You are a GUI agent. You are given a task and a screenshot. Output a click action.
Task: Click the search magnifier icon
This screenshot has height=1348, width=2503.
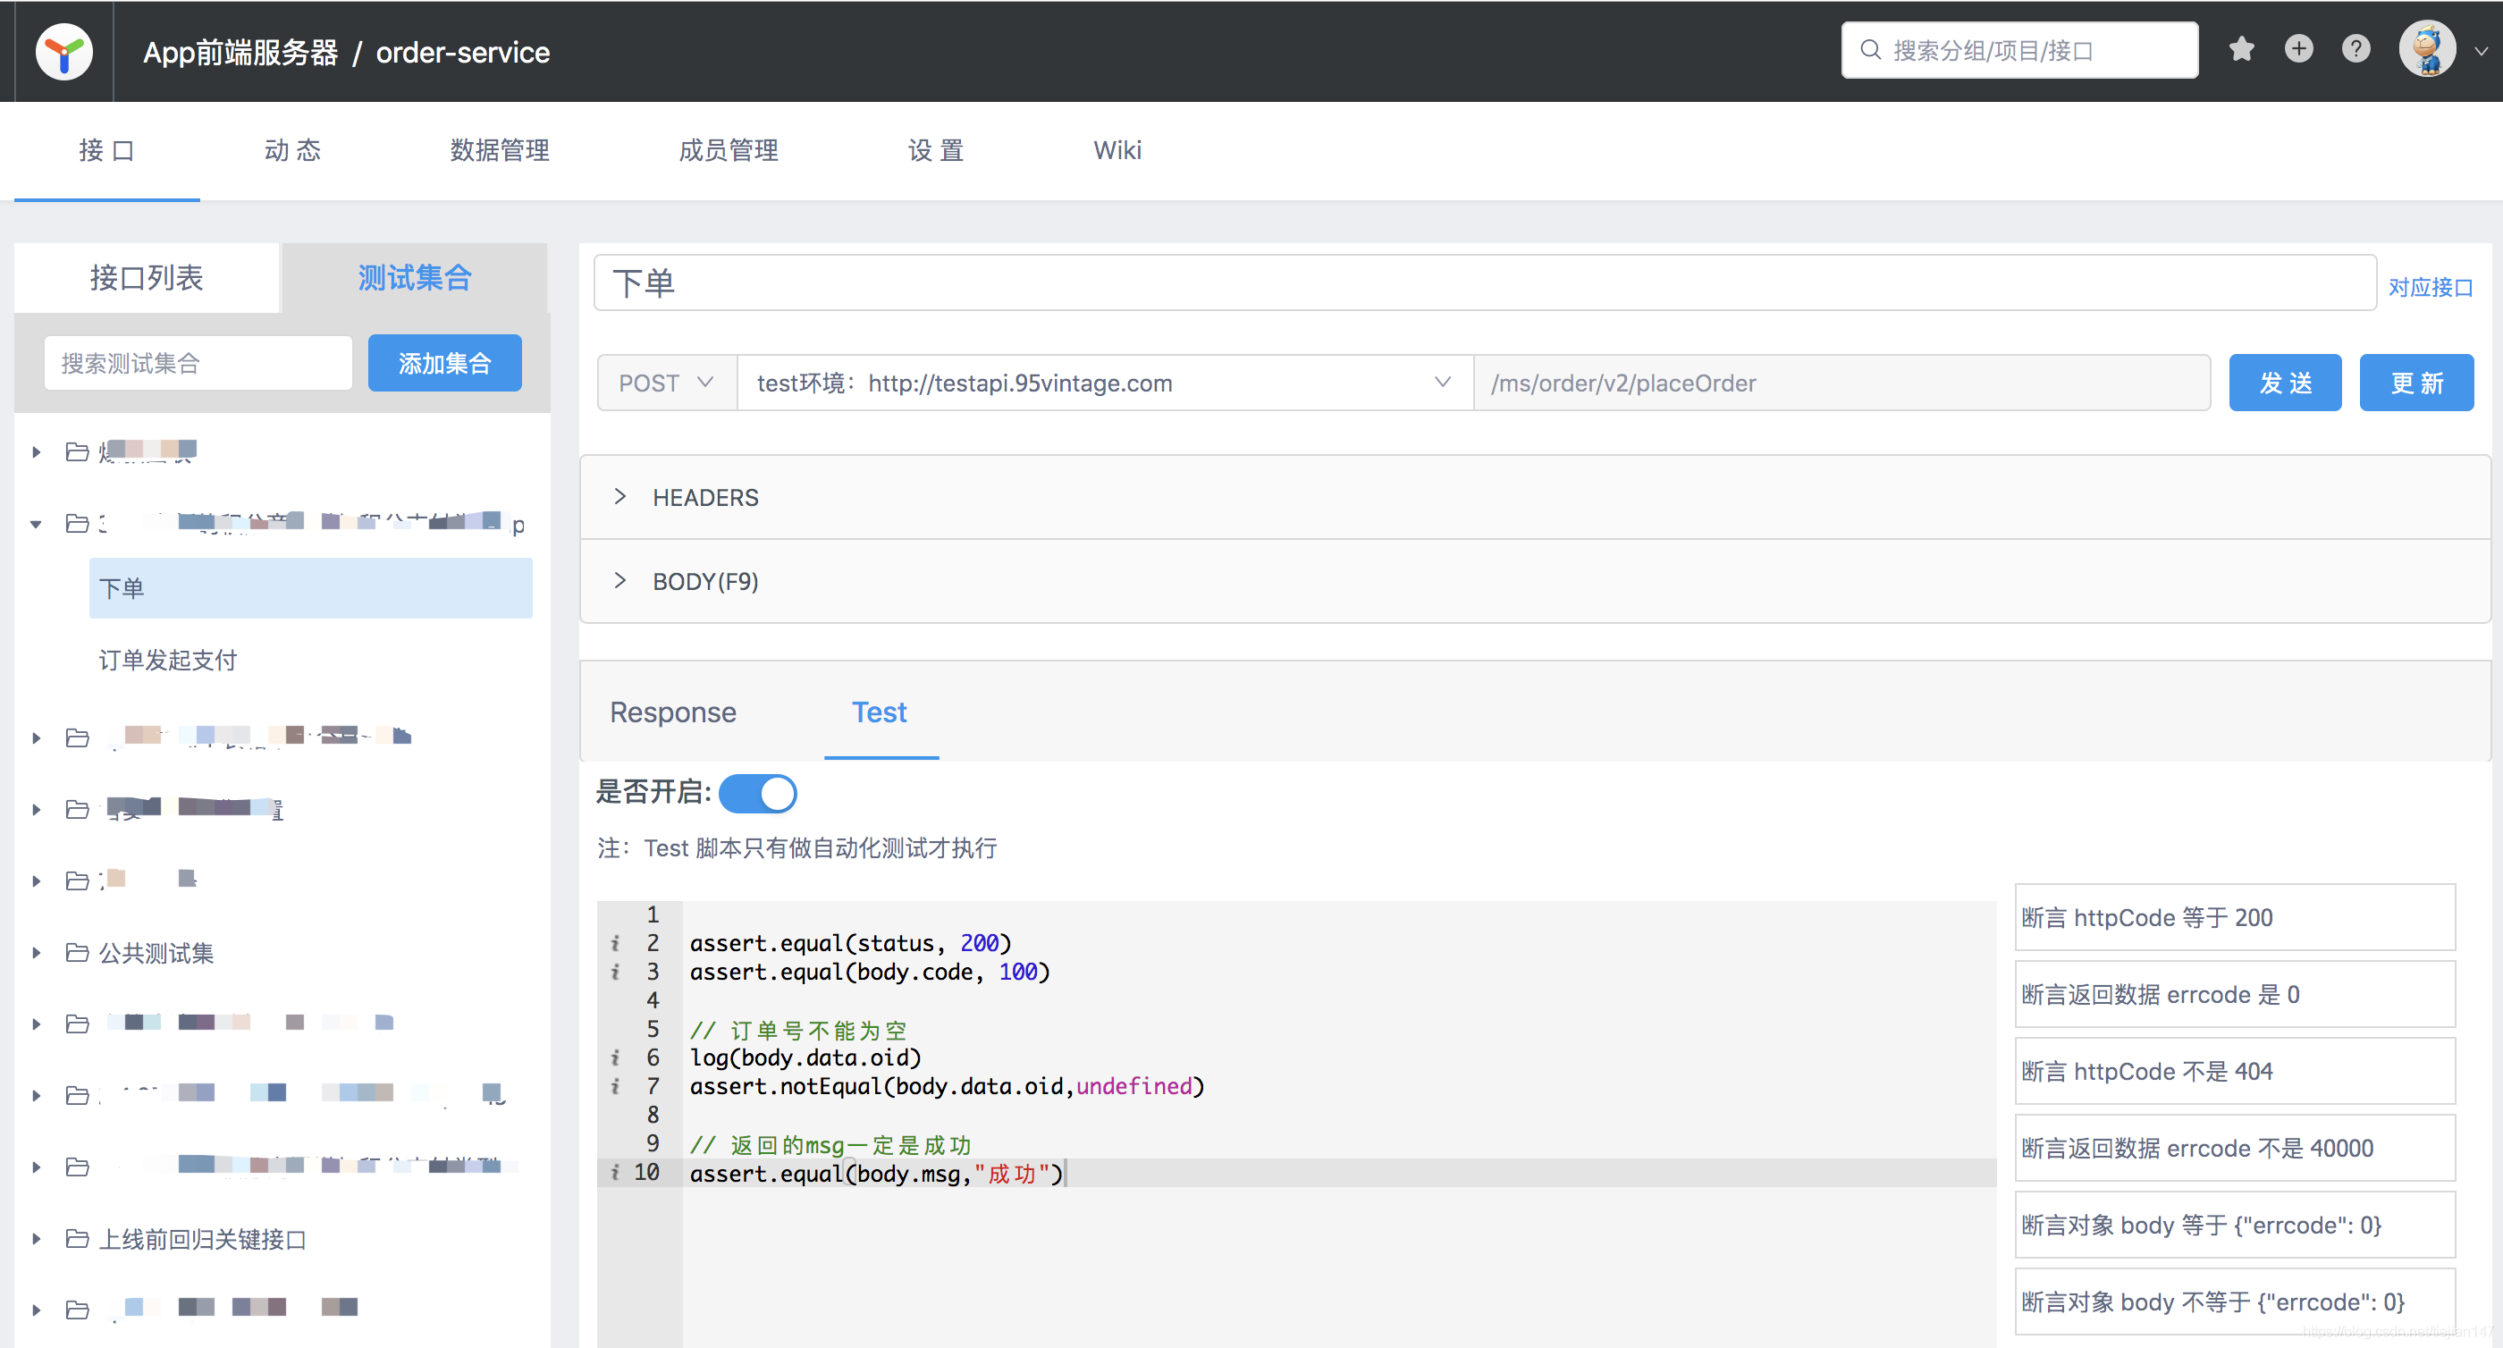(1869, 49)
